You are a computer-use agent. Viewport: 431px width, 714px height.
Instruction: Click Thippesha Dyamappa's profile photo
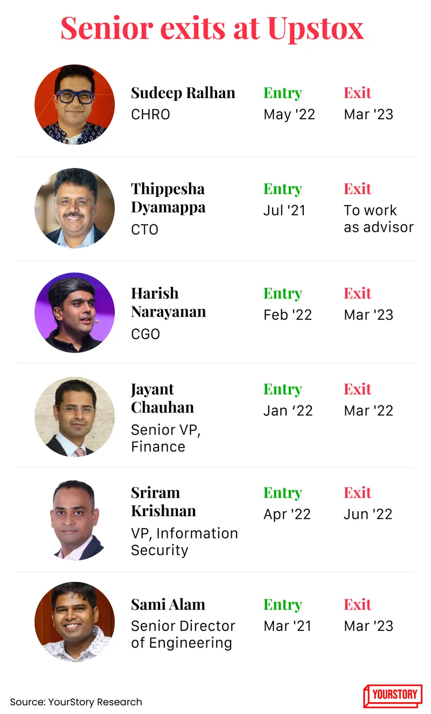(74, 208)
